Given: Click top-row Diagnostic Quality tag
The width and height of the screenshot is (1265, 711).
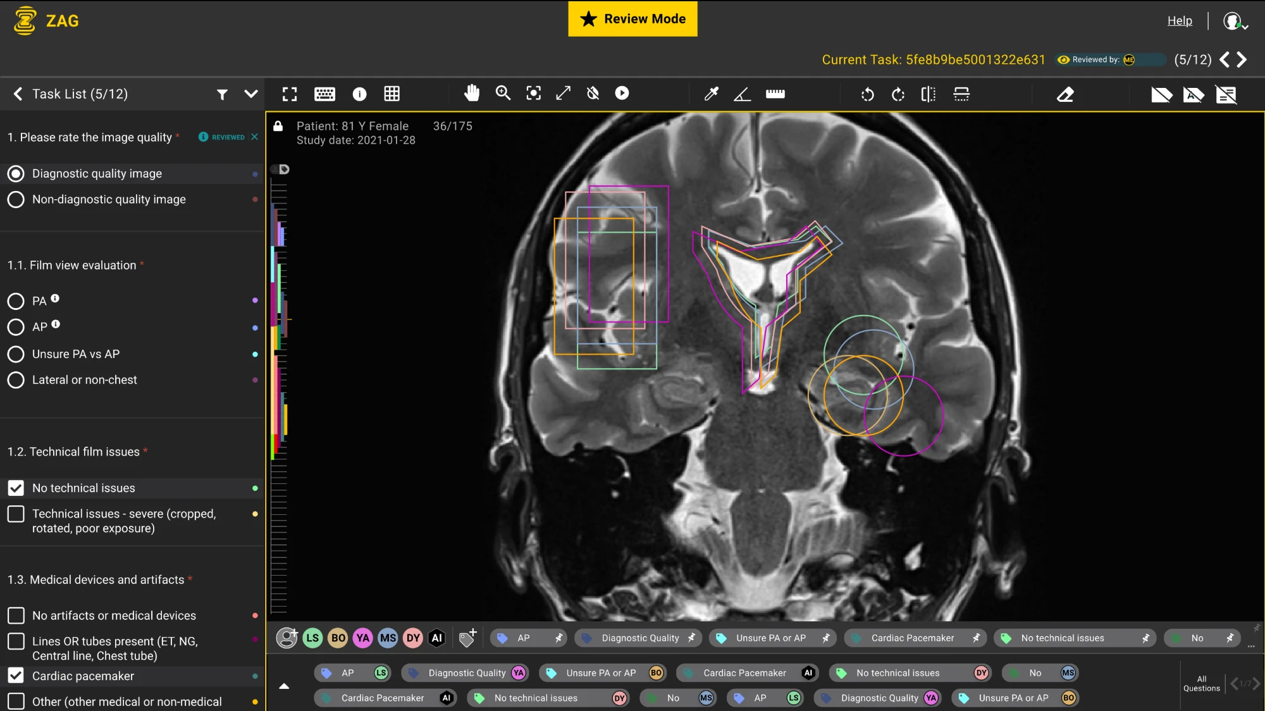Looking at the screenshot, I should pos(639,638).
